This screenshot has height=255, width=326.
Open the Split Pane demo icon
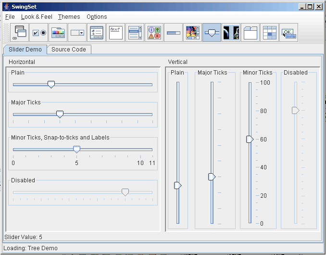click(x=231, y=33)
